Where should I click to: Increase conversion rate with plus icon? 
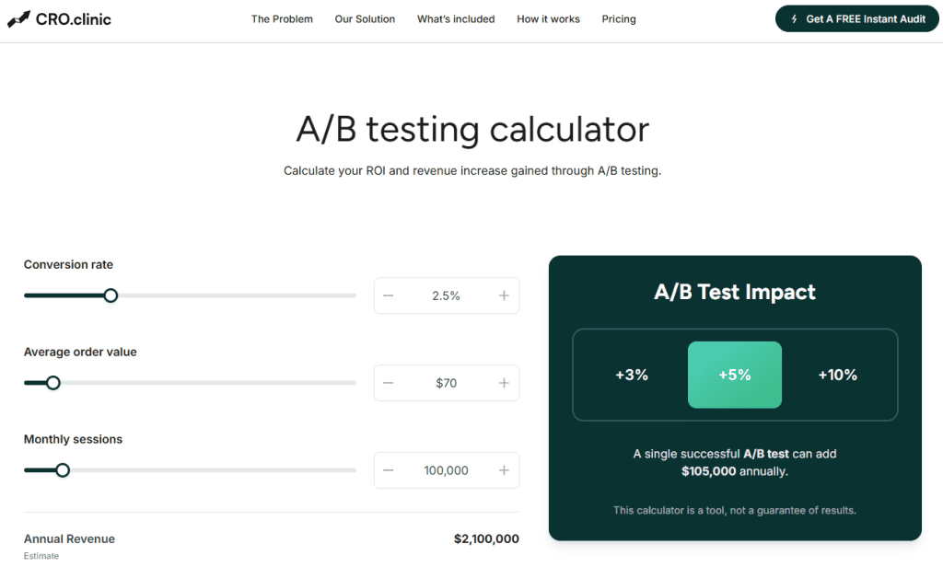tap(504, 295)
